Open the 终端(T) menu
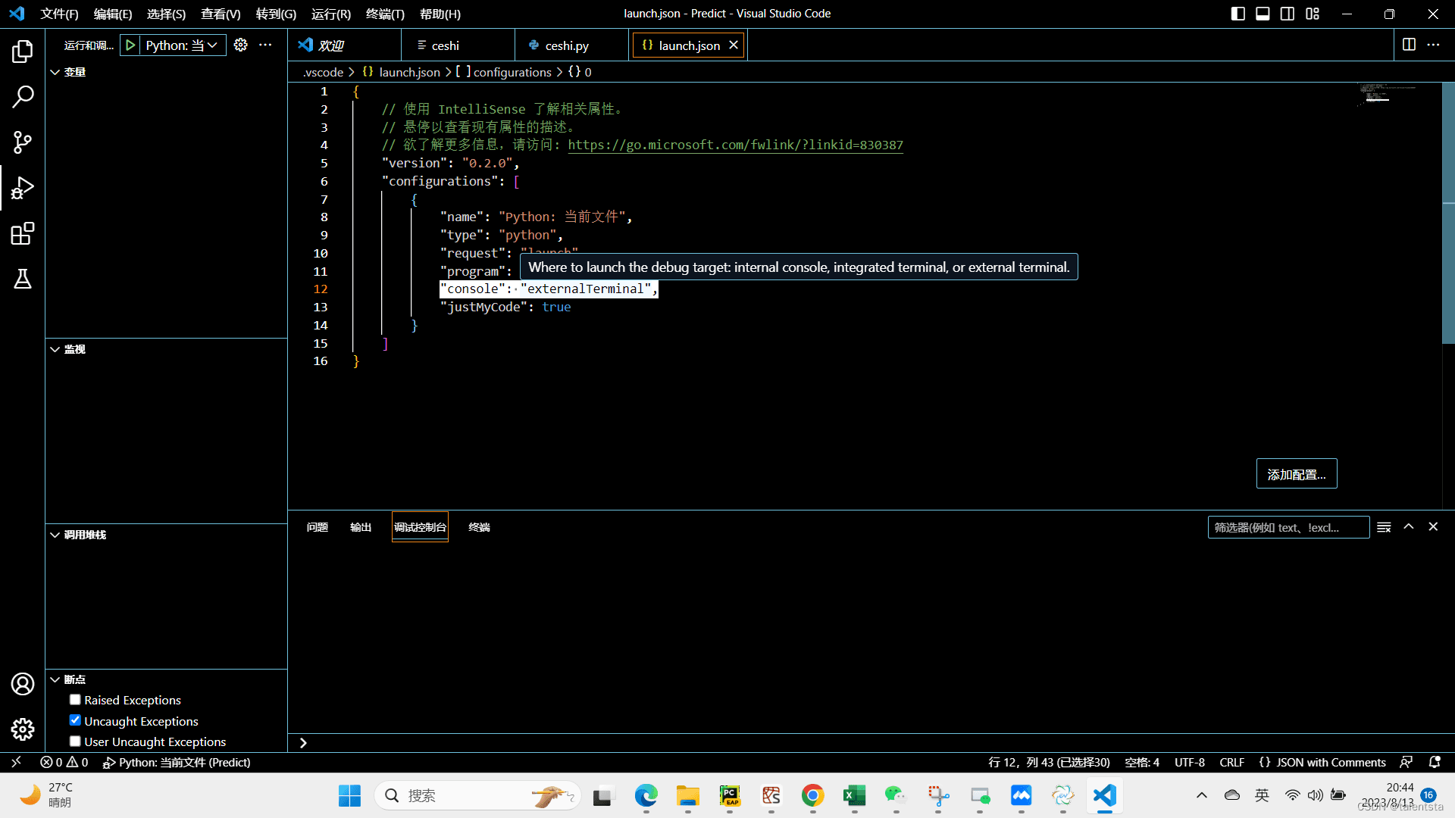 [x=385, y=14]
